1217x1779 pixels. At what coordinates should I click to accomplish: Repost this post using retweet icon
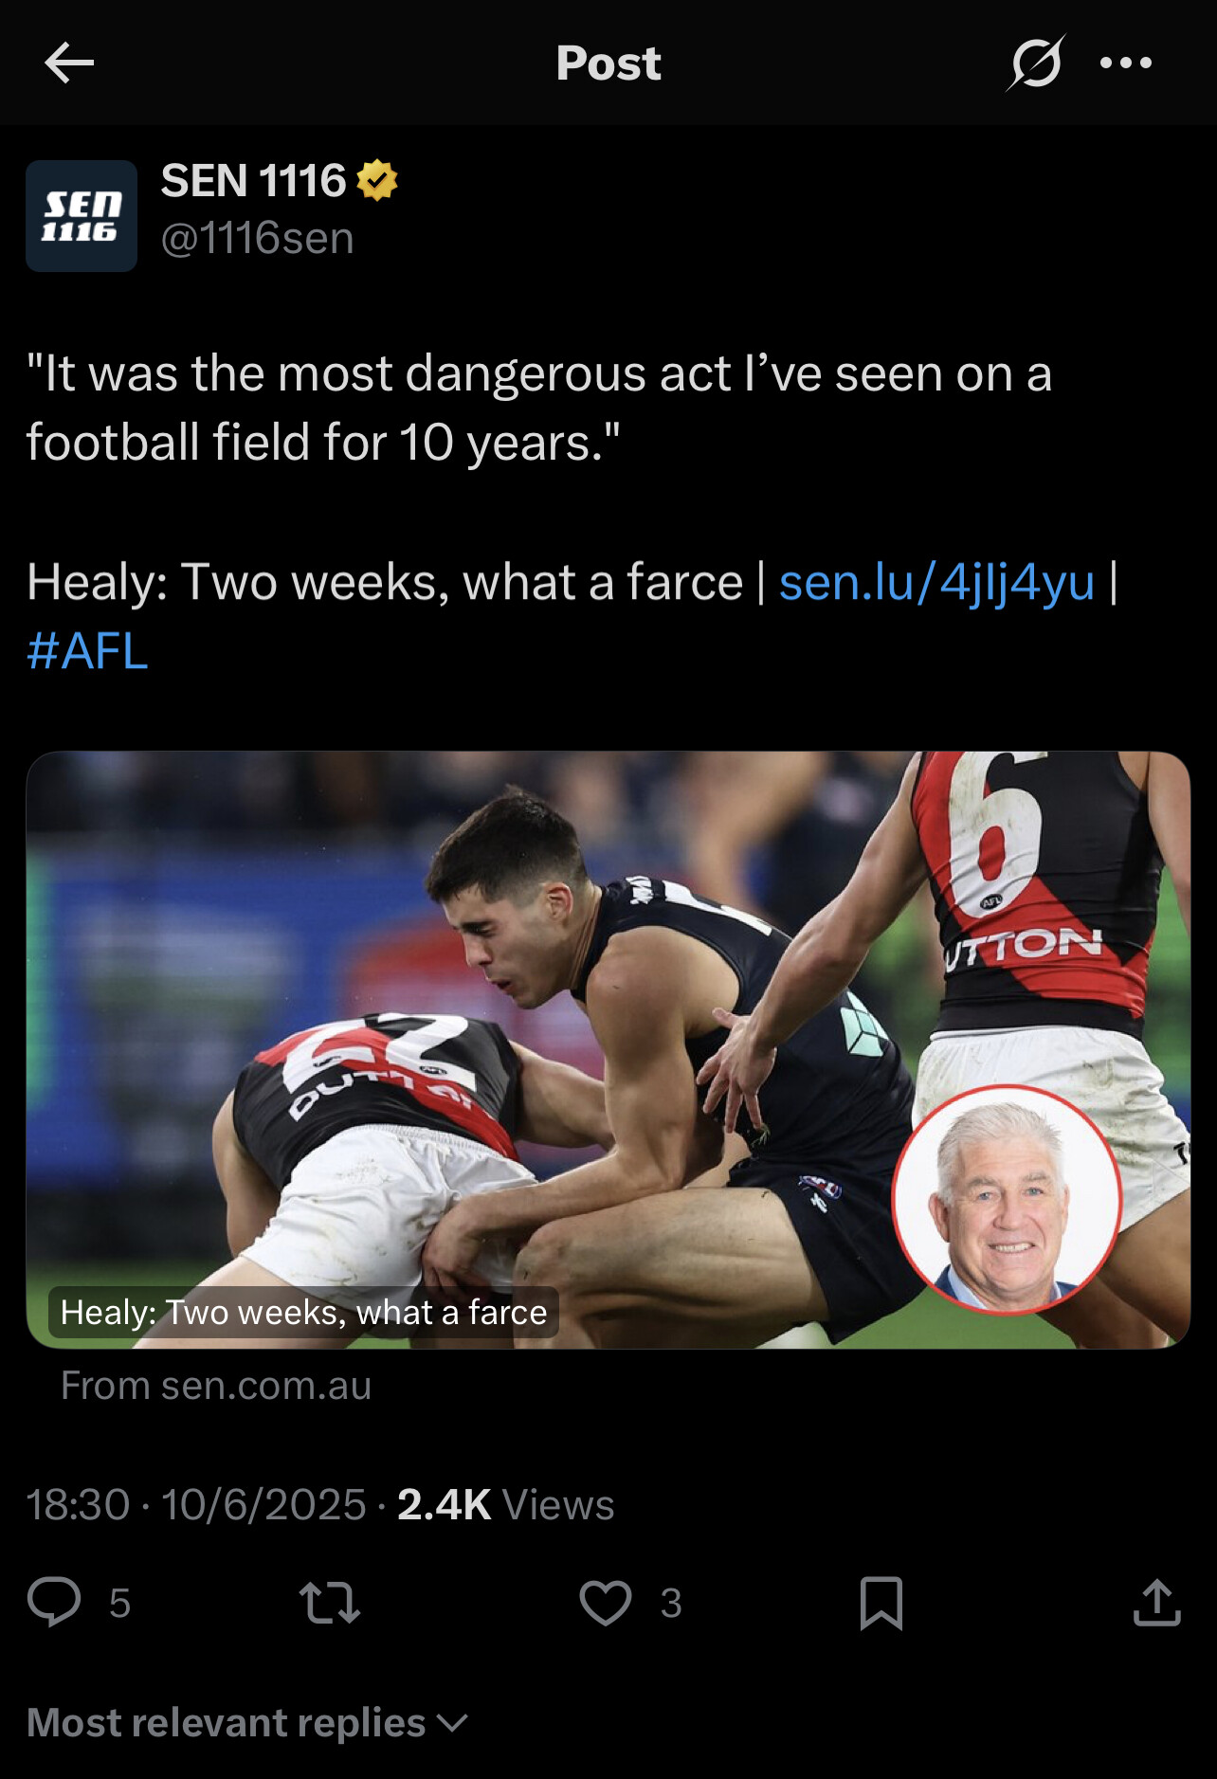[329, 1603]
